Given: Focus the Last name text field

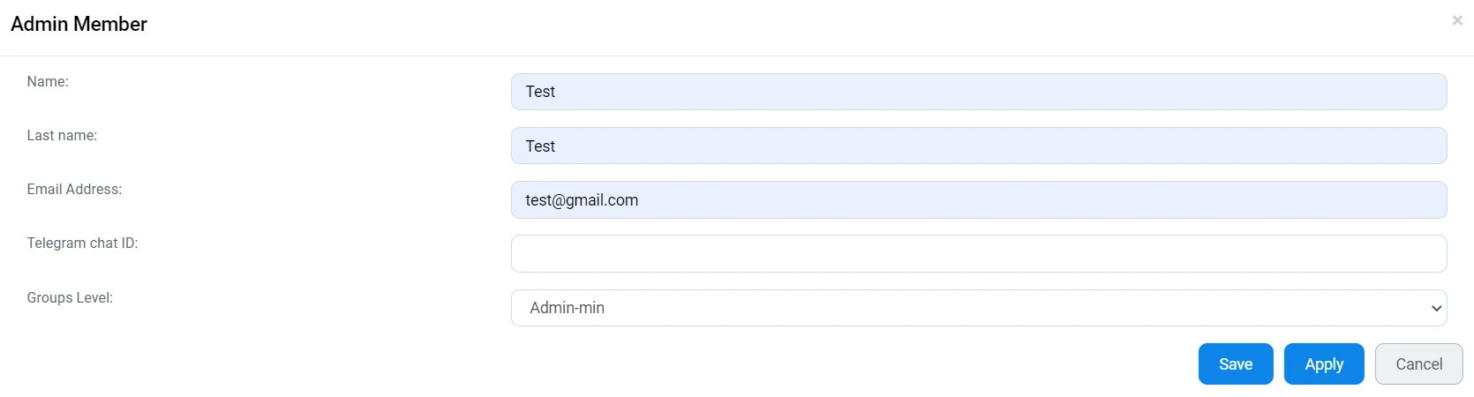Looking at the screenshot, I should [978, 146].
